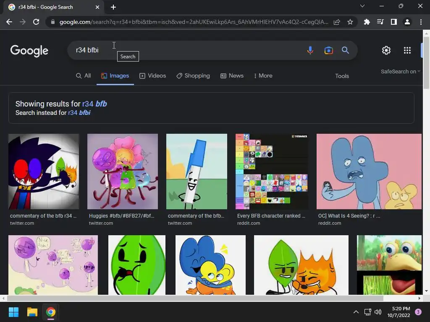The width and height of the screenshot is (430, 322).
Task: Click the address bar URL
Action: 194,22
